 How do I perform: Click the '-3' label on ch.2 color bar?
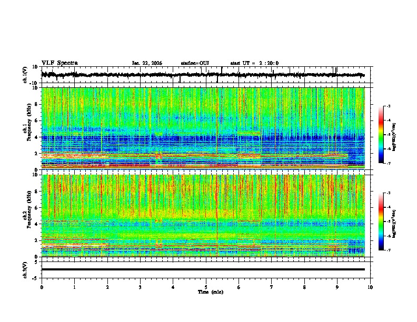[388, 193]
